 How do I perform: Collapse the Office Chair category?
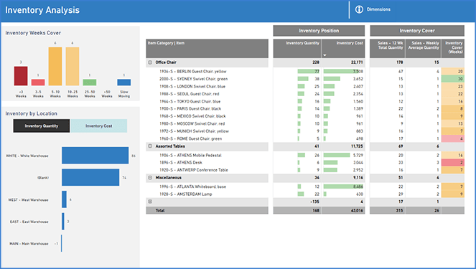[x=150, y=62]
